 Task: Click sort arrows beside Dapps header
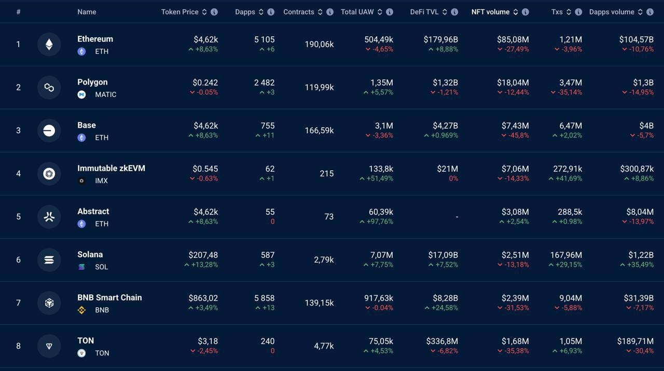pyautogui.click(x=261, y=12)
